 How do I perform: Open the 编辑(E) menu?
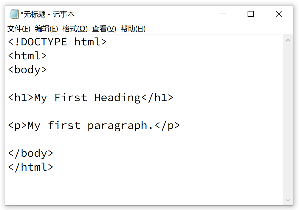point(46,29)
